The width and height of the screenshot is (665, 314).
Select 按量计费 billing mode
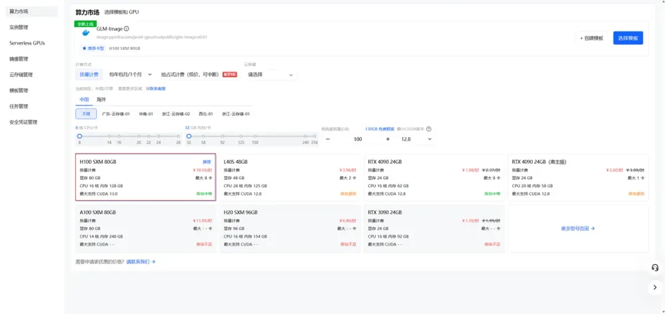(x=89, y=74)
